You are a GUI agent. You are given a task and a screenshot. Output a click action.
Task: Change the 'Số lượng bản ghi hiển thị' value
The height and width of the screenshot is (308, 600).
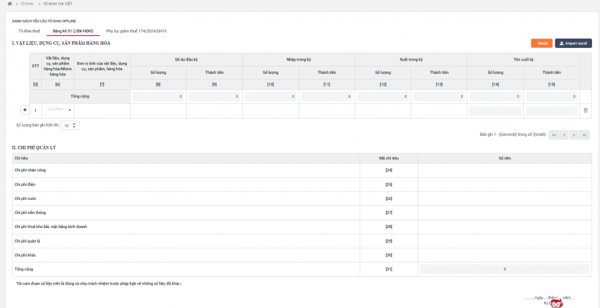(71, 125)
